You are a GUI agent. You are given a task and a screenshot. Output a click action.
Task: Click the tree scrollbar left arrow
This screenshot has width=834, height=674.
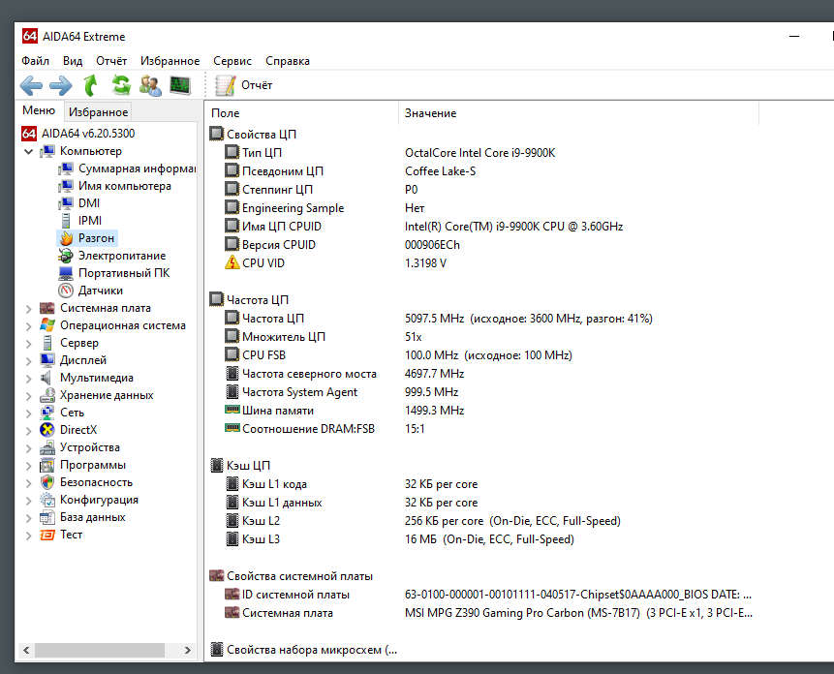point(26,650)
